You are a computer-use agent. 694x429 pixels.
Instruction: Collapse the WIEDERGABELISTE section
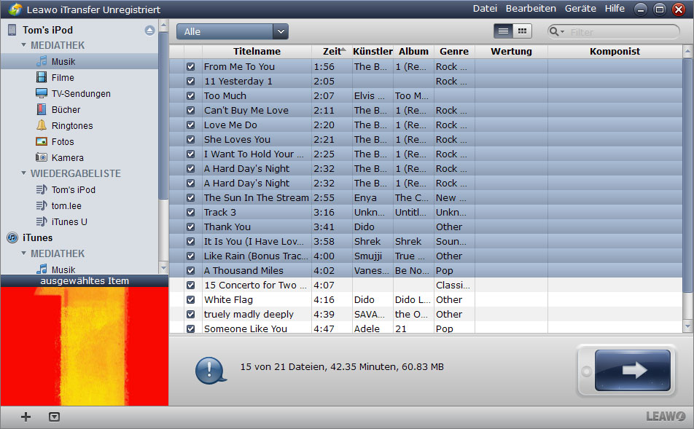[23, 173]
